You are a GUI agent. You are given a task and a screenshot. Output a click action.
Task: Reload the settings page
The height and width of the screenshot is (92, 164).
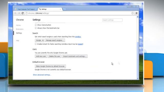tap(23, 13)
